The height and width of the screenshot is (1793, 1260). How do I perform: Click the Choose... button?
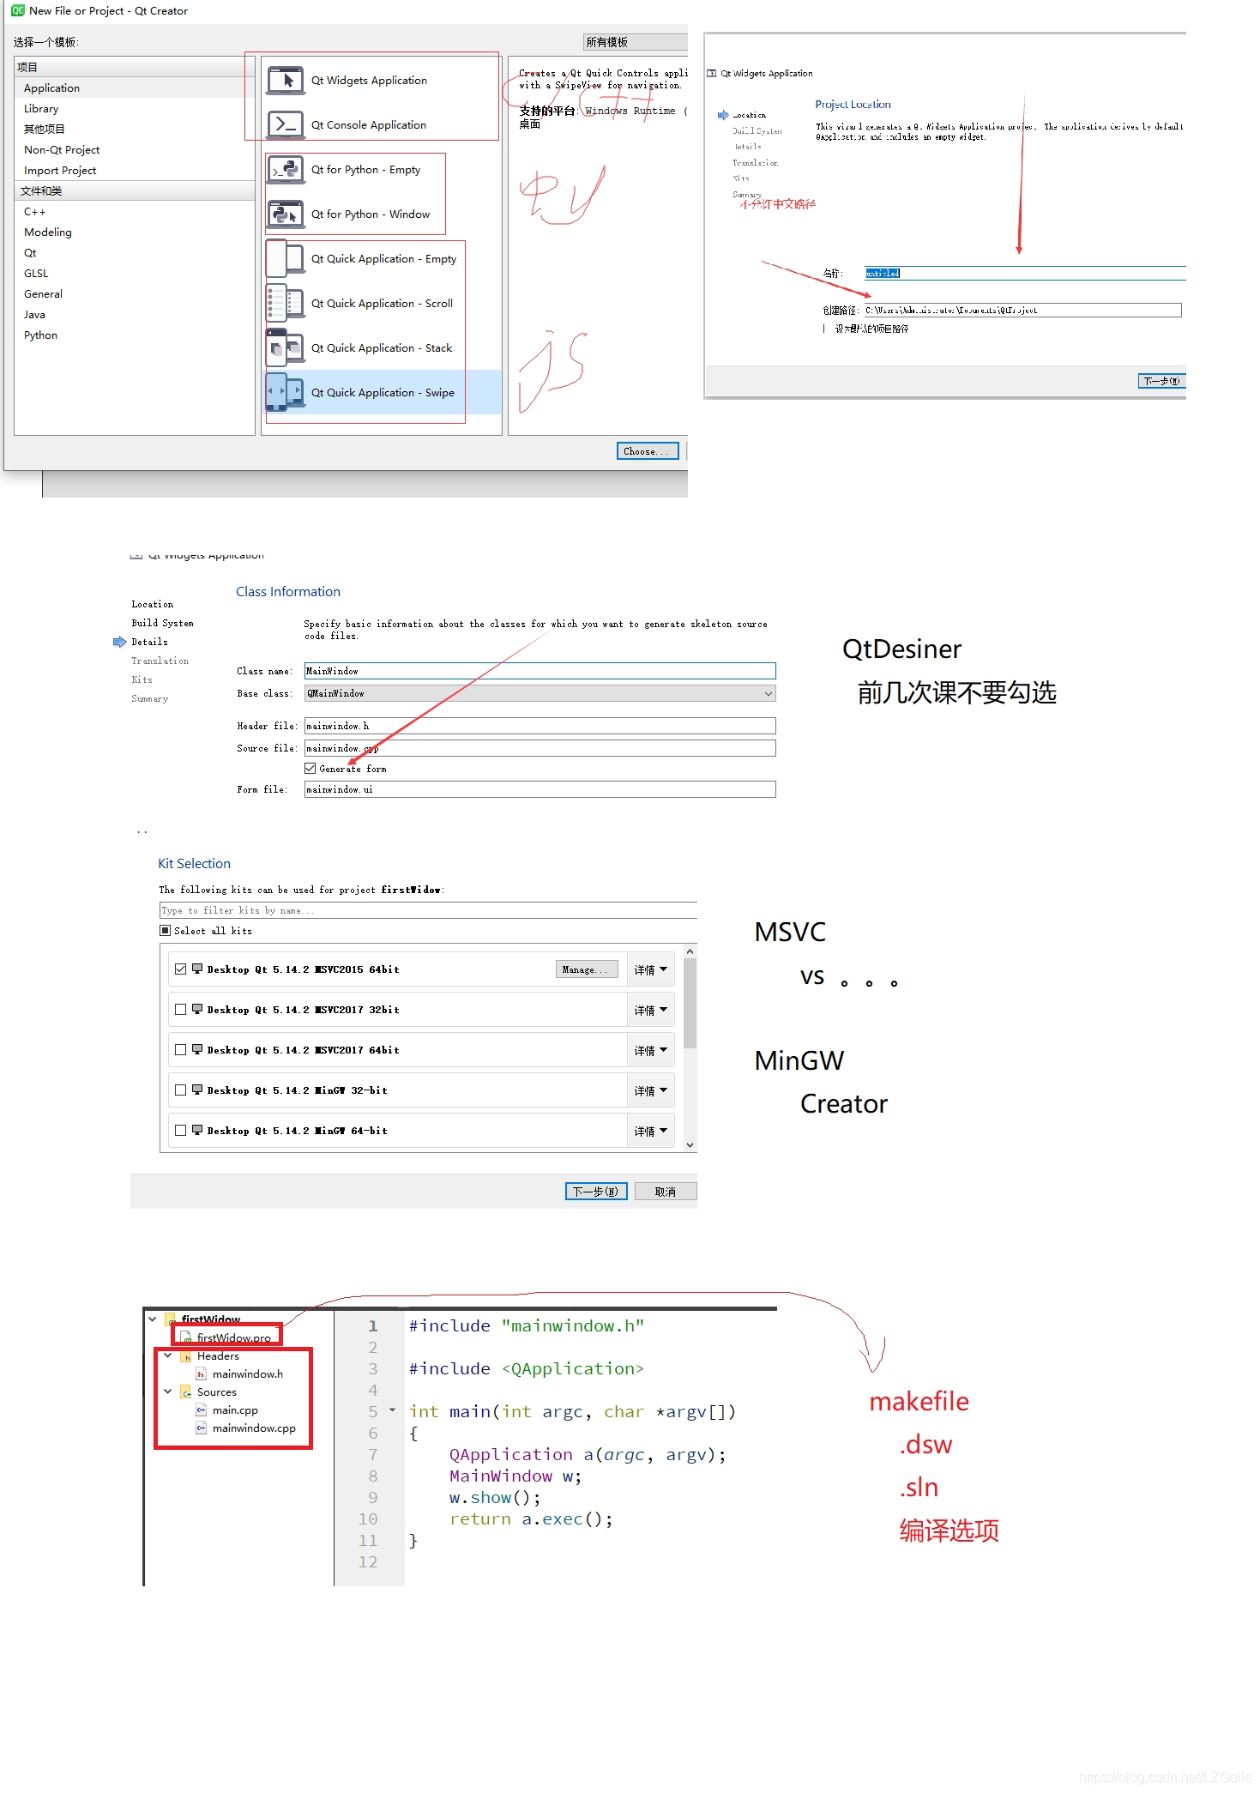648,451
